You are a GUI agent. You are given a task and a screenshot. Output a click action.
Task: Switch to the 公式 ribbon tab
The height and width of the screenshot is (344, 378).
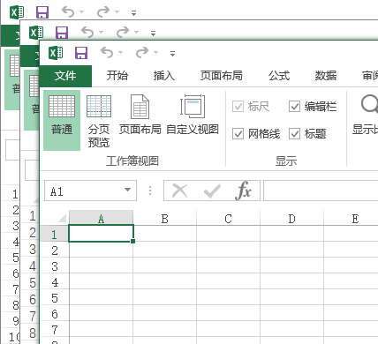[279, 76]
